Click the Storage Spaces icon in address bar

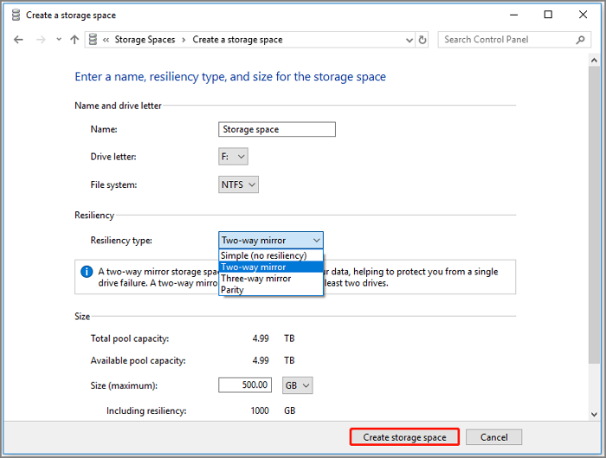click(92, 40)
